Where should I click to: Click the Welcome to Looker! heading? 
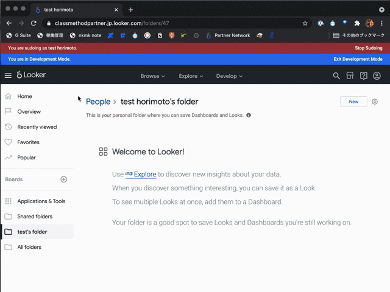148,151
